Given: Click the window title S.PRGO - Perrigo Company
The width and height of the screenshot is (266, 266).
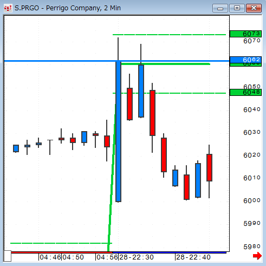Looking at the screenshot, I should pyautogui.click(x=68, y=8).
